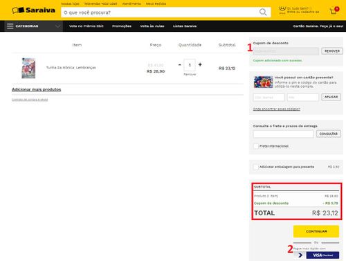Open the Turma da Mônica book thumbnail
Viewport: 346px width, 261px height.
(x=28, y=68)
